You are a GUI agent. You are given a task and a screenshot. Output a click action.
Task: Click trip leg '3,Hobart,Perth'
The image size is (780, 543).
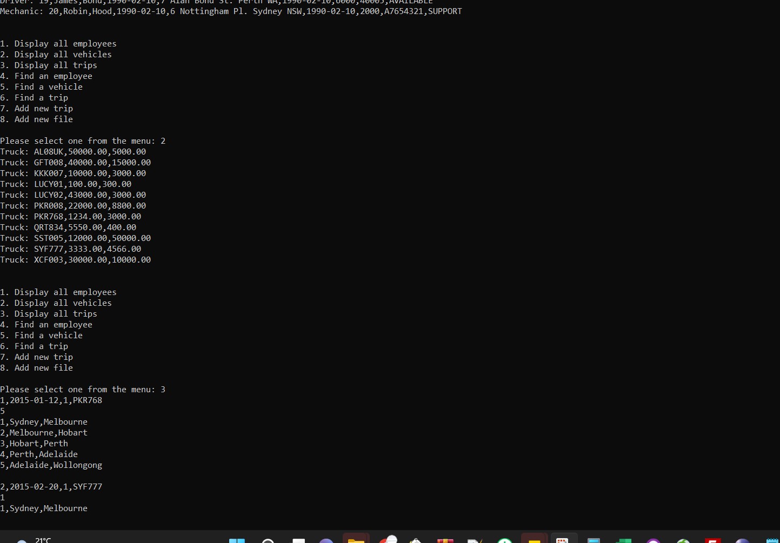point(34,444)
